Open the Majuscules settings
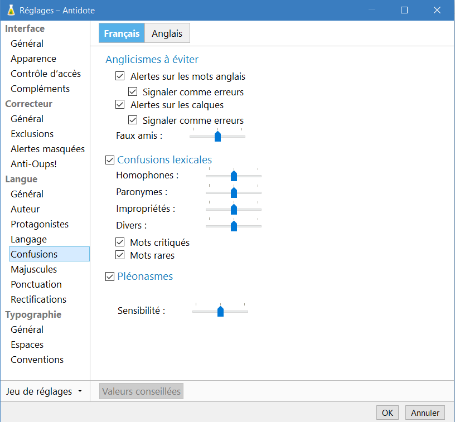The width and height of the screenshot is (455, 422). [33, 269]
